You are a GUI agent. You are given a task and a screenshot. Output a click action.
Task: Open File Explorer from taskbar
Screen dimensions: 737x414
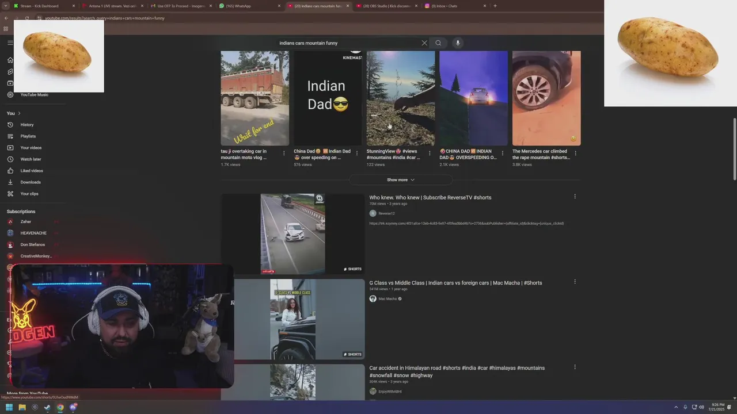click(22, 407)
